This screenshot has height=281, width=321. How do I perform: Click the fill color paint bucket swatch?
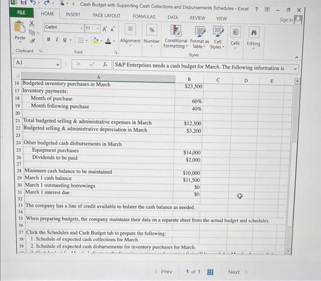point(95,40)
